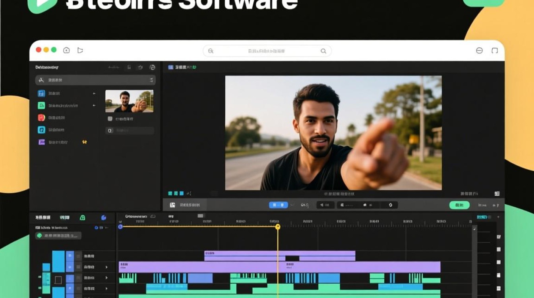
Task: Click the blue highlighted button in editing toolbar
Action: click(x=279, y=205)
